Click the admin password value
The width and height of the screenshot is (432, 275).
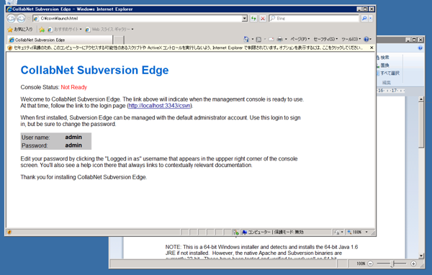tap(73, 145)
